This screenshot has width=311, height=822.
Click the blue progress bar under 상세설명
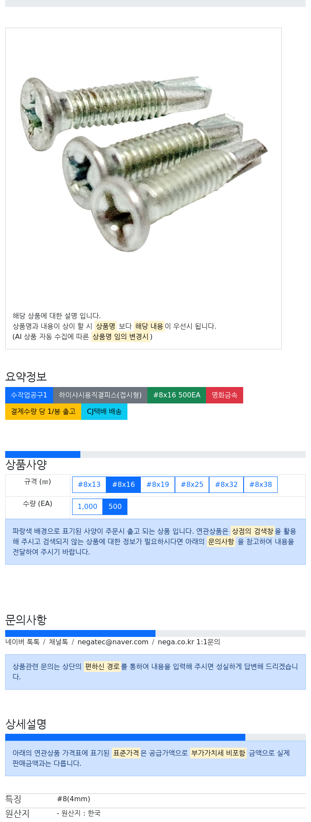(x=125, y=737)
